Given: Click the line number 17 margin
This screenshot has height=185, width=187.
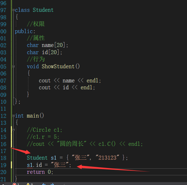Looking at the screenshot, I should pyautogui.click(x=3, y=151).
